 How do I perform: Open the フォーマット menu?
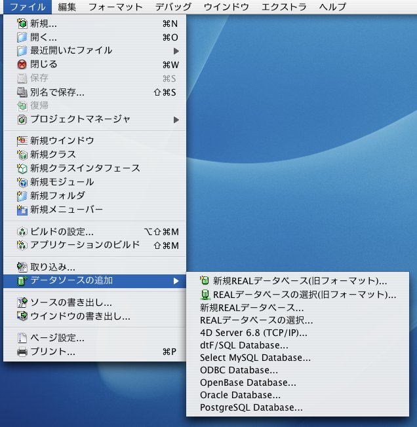pos(115,7)
